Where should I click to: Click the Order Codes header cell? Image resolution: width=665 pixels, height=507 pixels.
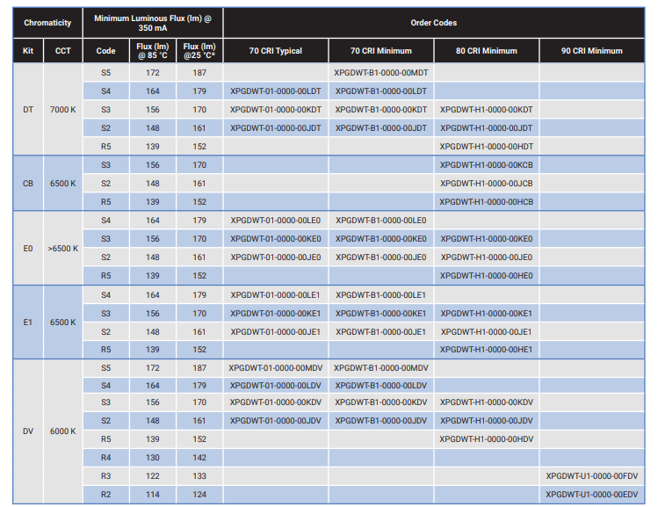(x=433, y=23)
